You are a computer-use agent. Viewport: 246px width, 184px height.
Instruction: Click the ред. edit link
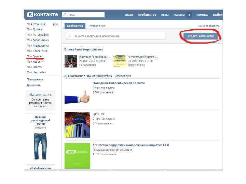(x=56, y=24)
